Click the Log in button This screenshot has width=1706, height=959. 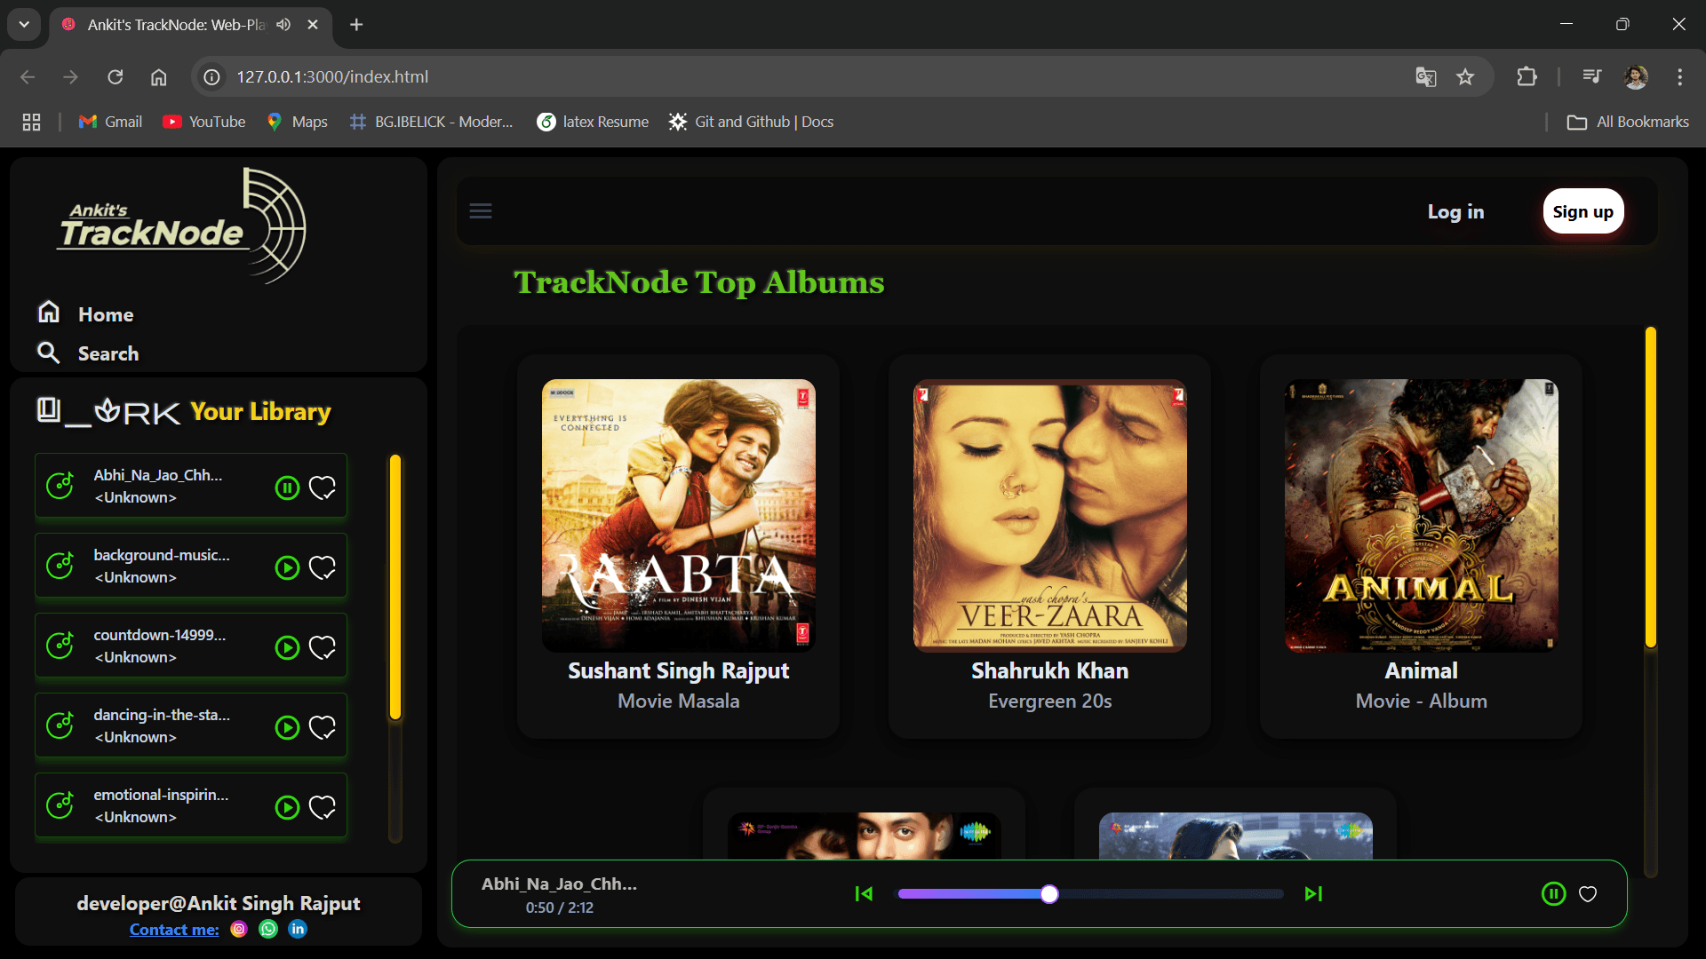click(1455, 211)
